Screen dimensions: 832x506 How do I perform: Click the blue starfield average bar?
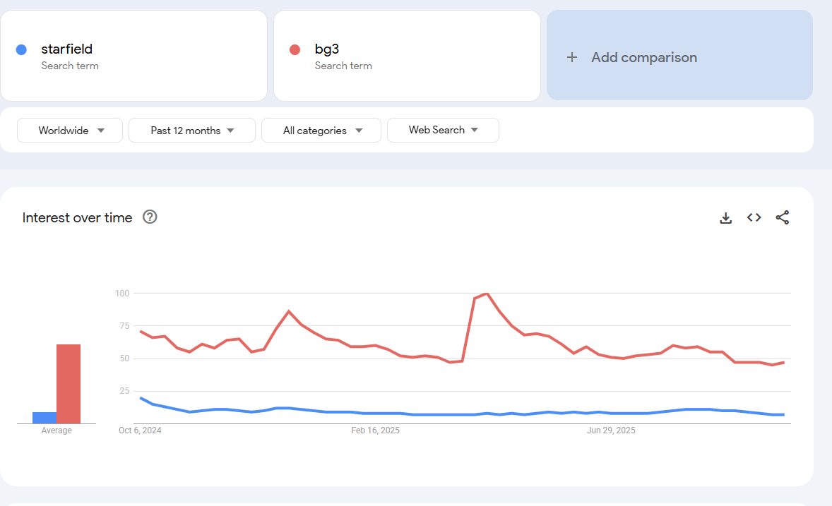tap(44, 418)
